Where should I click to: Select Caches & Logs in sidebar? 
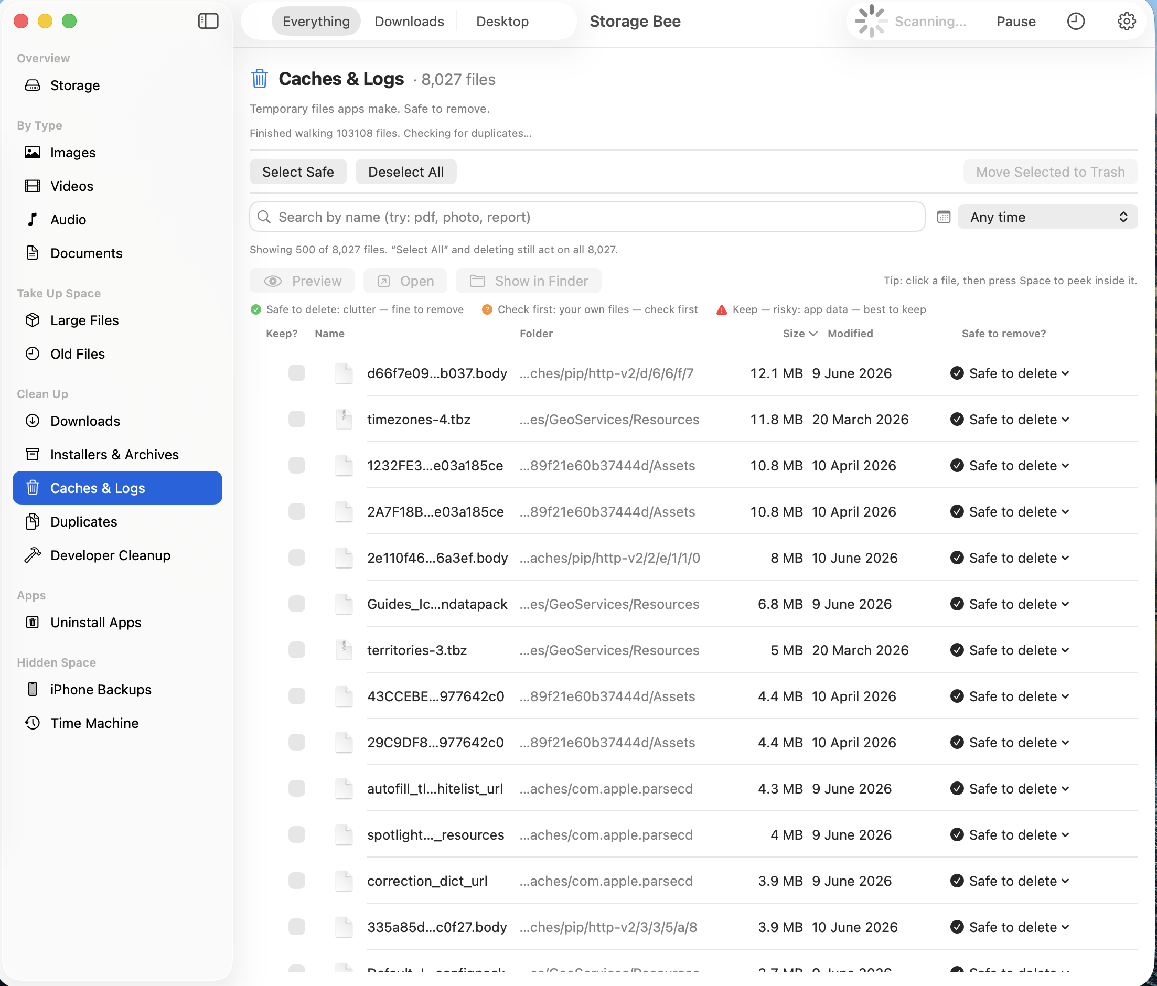(x=117, y=487)
